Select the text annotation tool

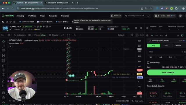click(3, 70)
